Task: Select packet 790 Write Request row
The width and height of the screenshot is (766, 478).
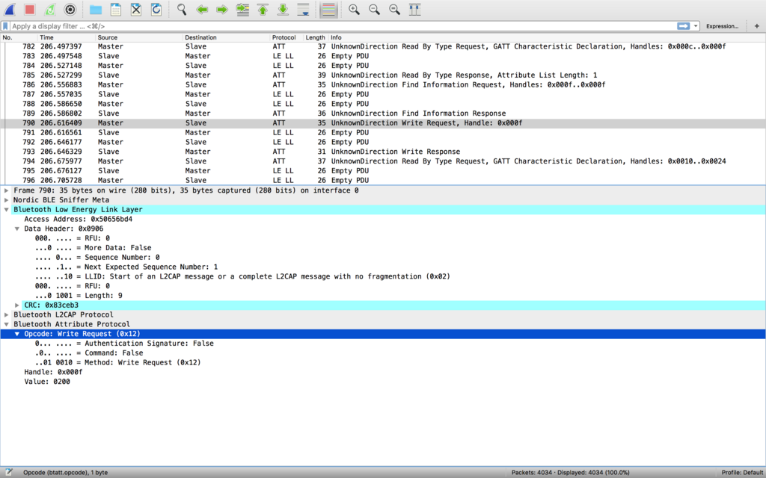Action: (x=383, y=123)
